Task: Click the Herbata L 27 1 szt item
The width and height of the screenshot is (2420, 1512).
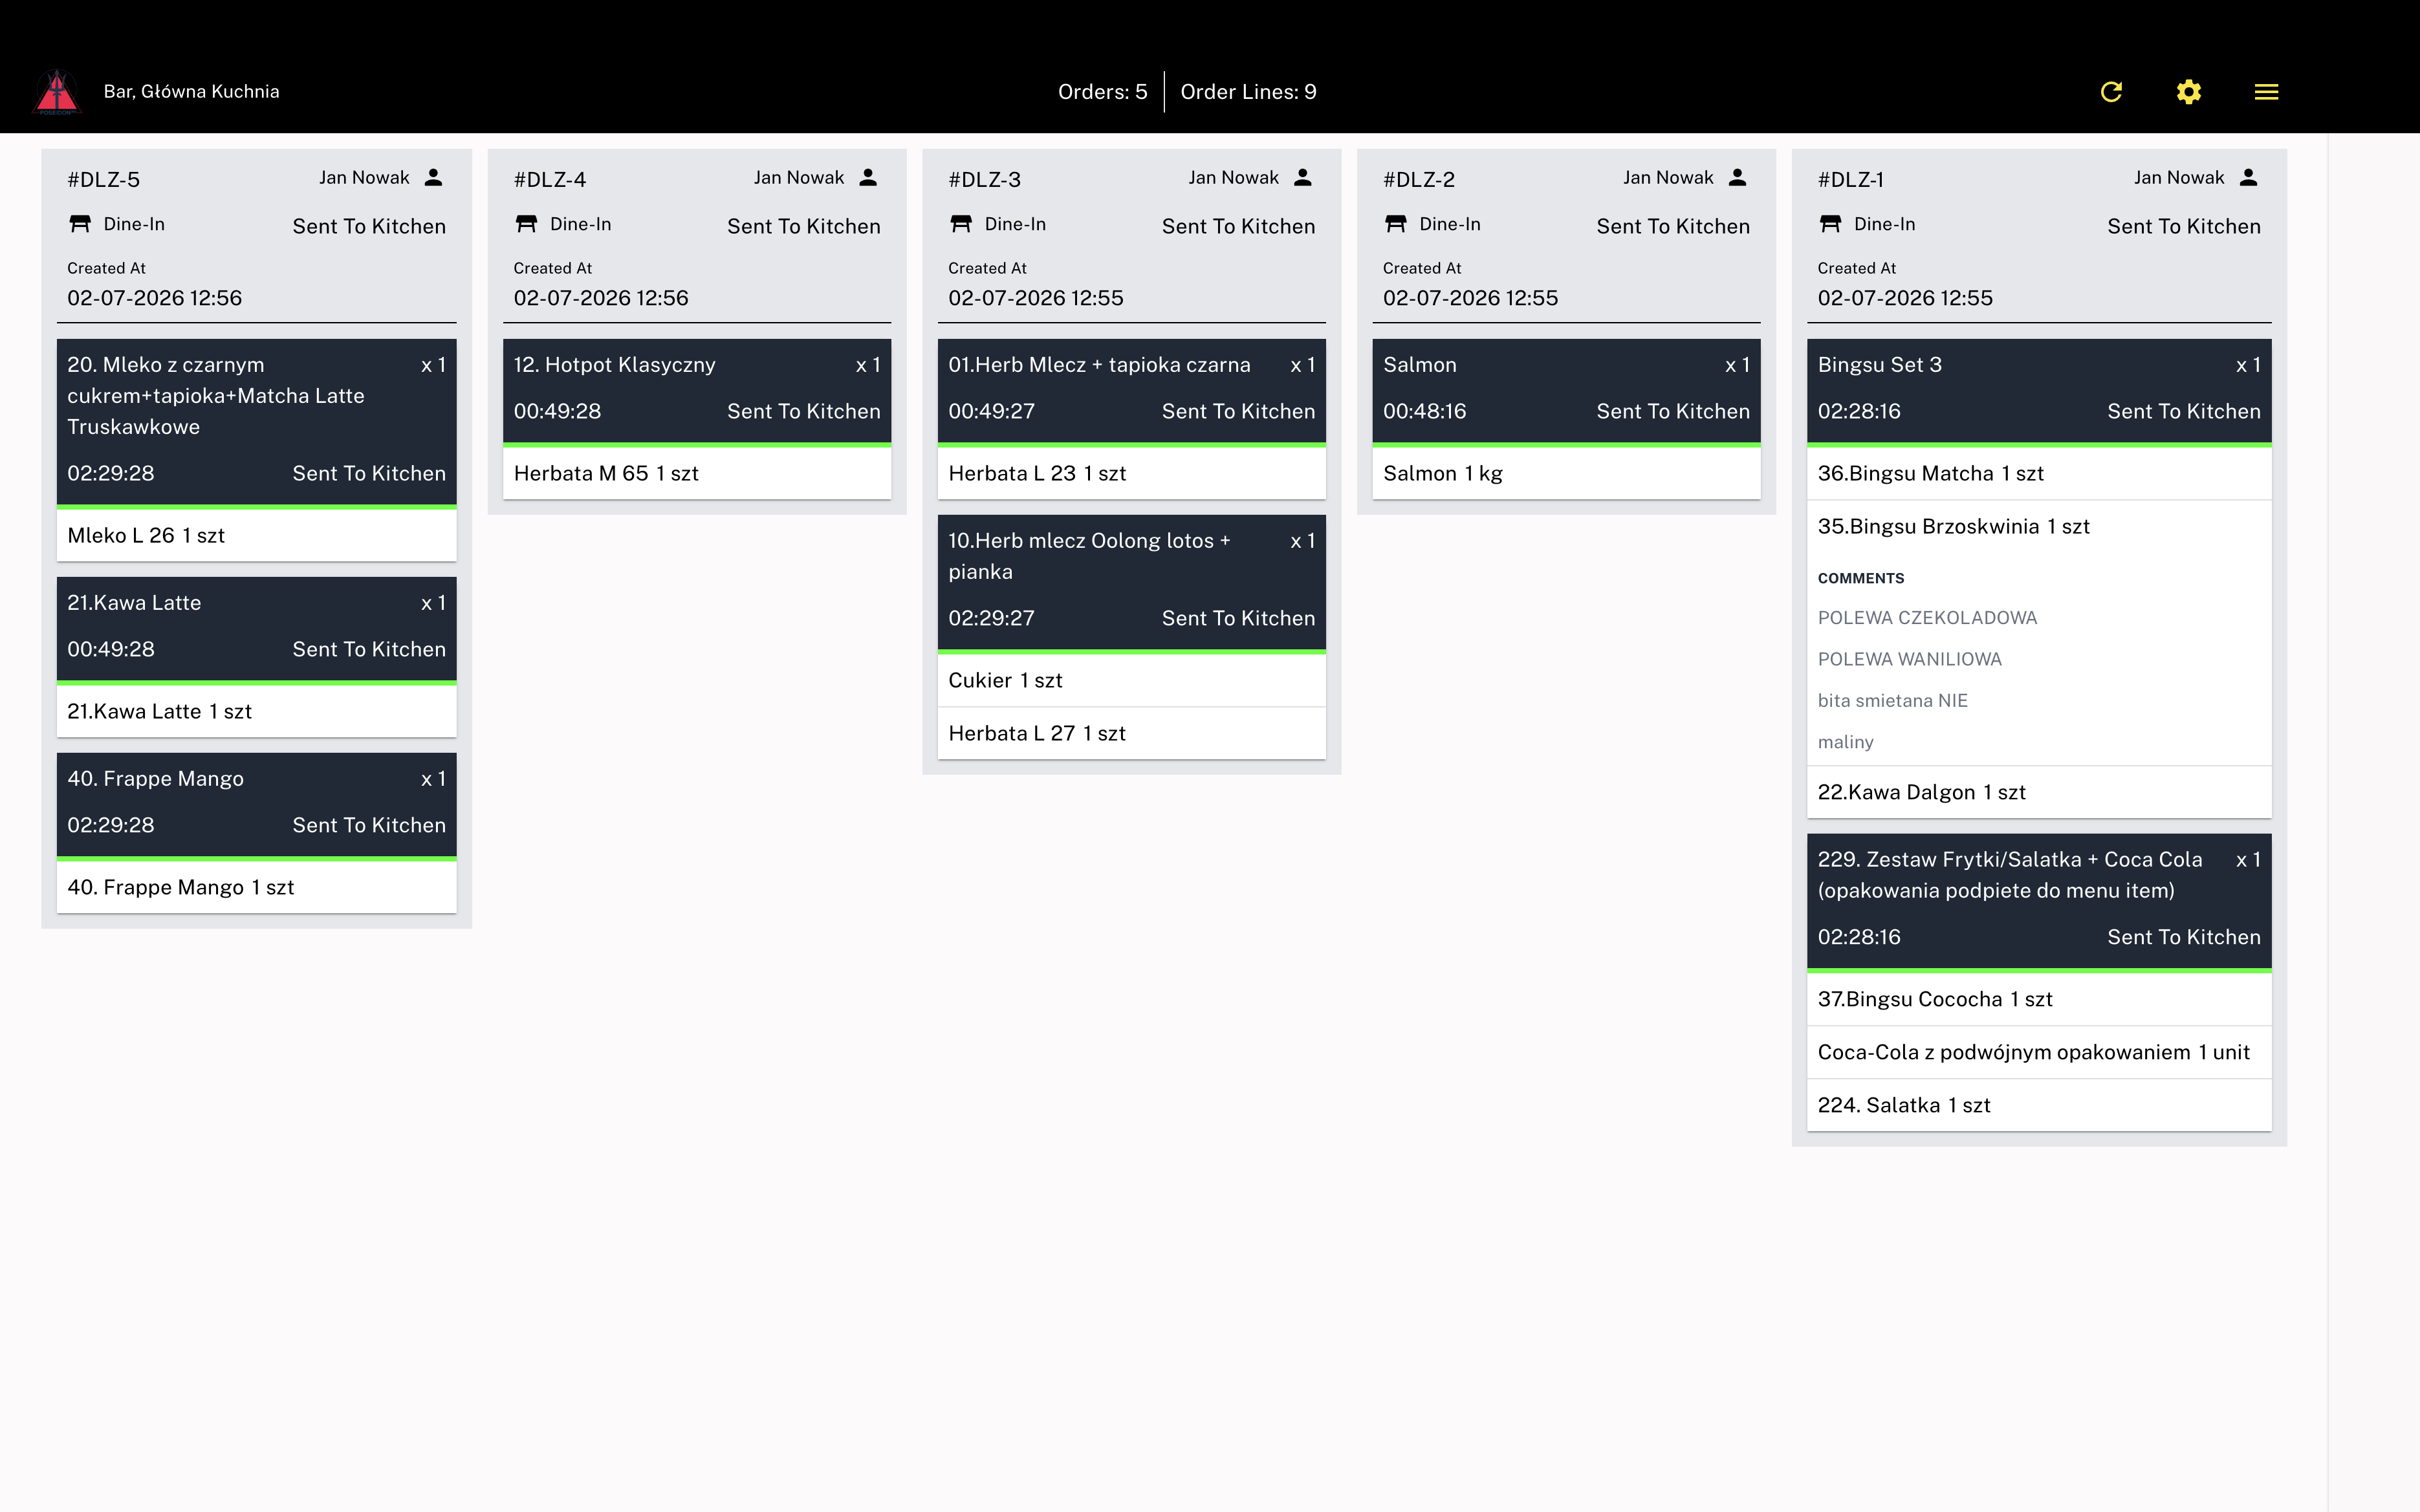Action: tap(1132, 733)
